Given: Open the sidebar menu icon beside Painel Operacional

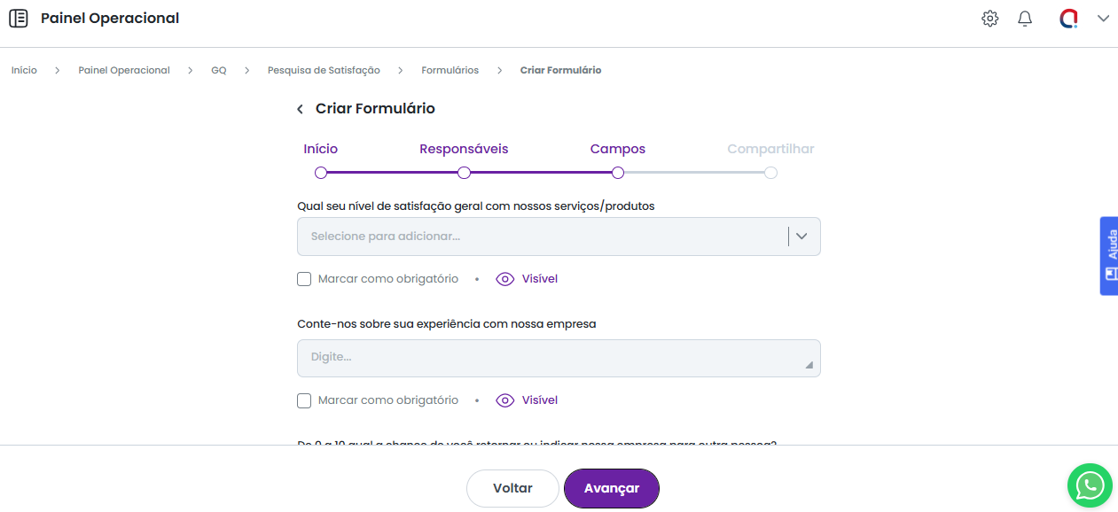Looking at the screenshot, I should (18, 19).
